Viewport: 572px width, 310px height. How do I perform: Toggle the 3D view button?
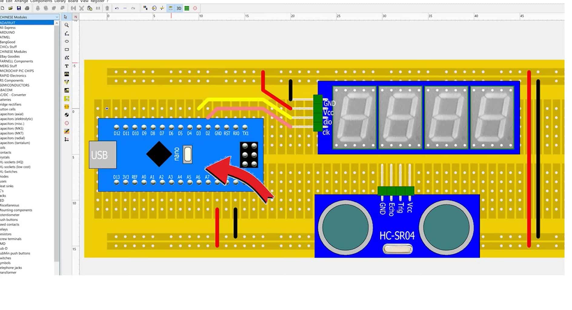click(179, 8)
